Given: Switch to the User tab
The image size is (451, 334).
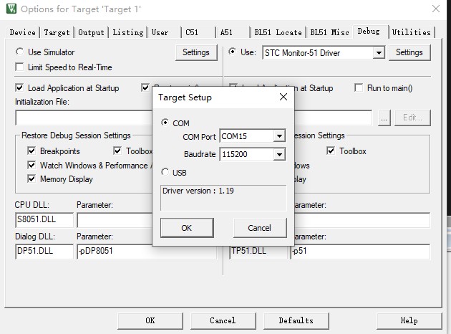Looking at the screenshot, I should [x=165, y=32].
